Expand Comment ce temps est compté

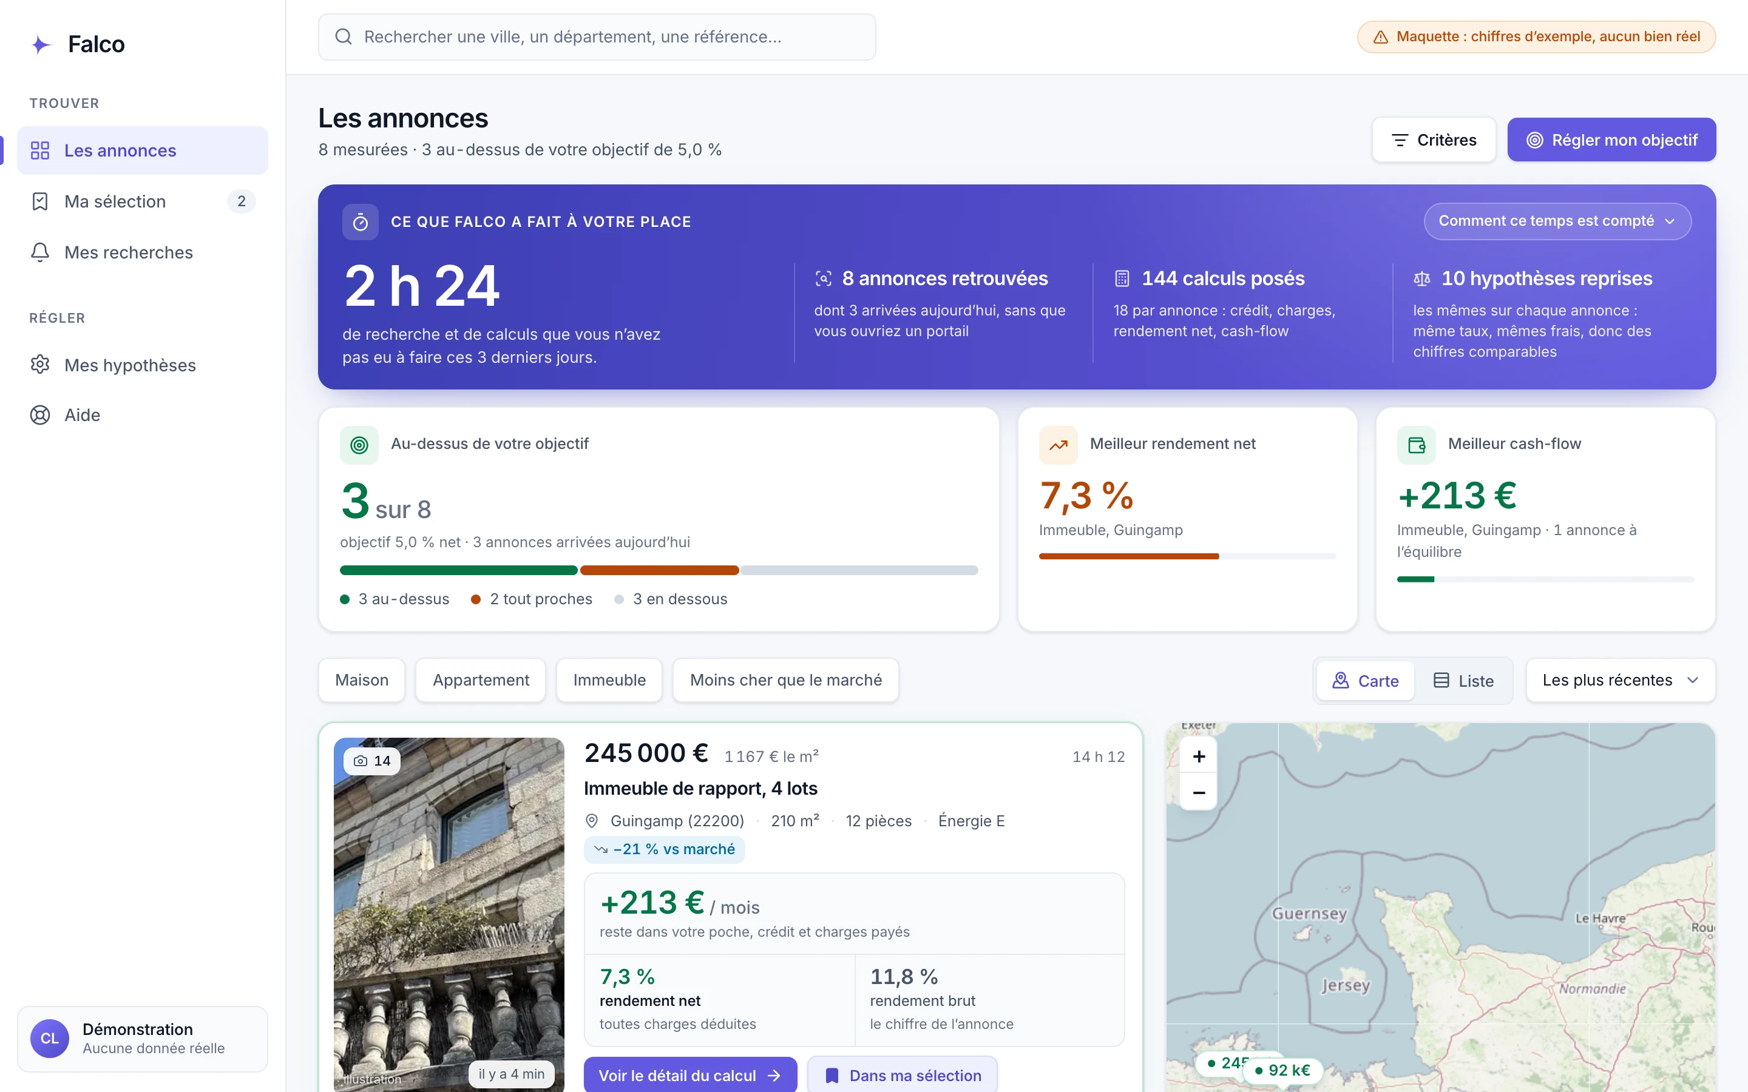coord(1557,221)
